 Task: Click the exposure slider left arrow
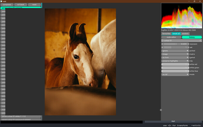163,44
